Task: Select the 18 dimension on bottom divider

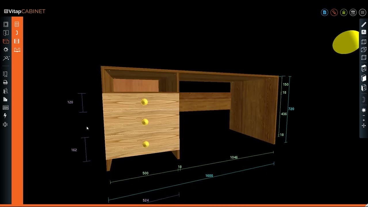Action: (x=180, y=167)
